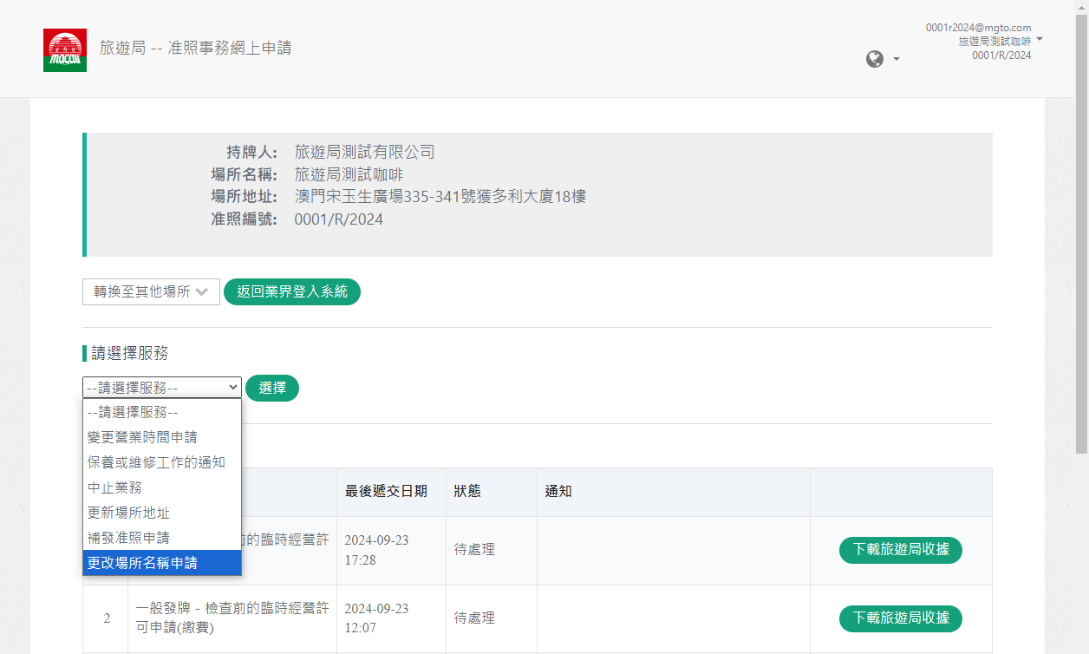Viewport: 1089px width, 654px height.
Task: Download receipt for the 17:28 application
Action: (x=900, y=550)
